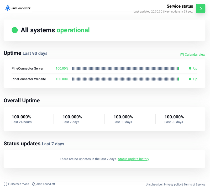Click the Up dot for PineConnector Website
This screenshot has width=210, height=191.
(191, 79)
